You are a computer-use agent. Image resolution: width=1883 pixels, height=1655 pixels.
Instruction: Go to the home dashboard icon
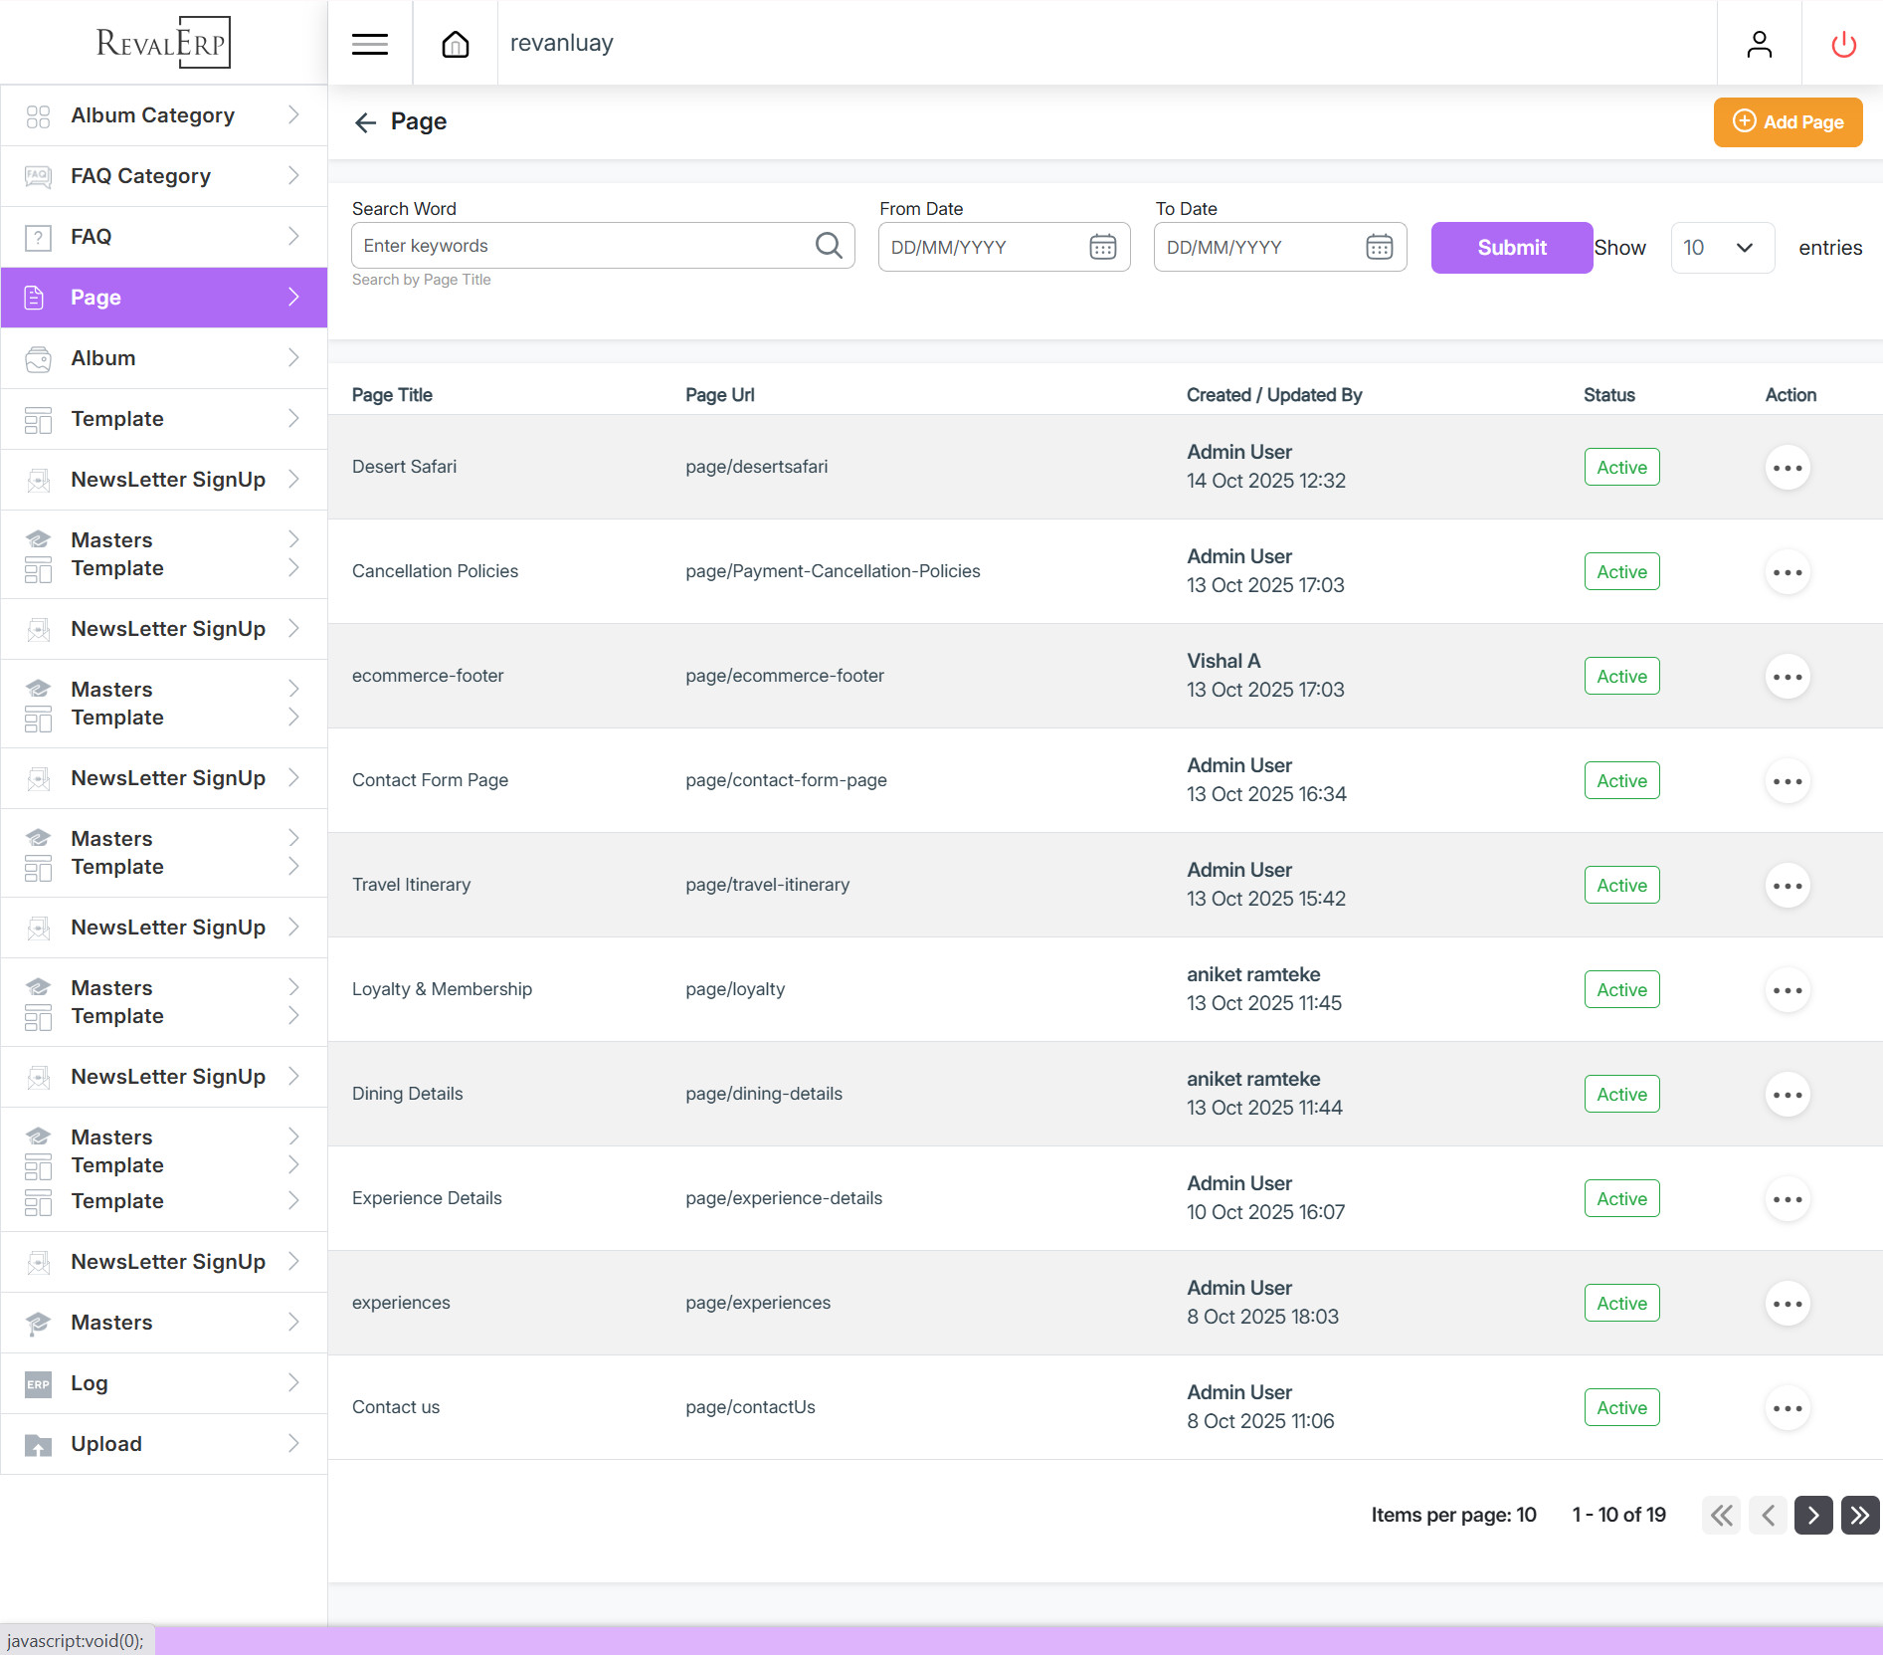click(x=456, y=44)
